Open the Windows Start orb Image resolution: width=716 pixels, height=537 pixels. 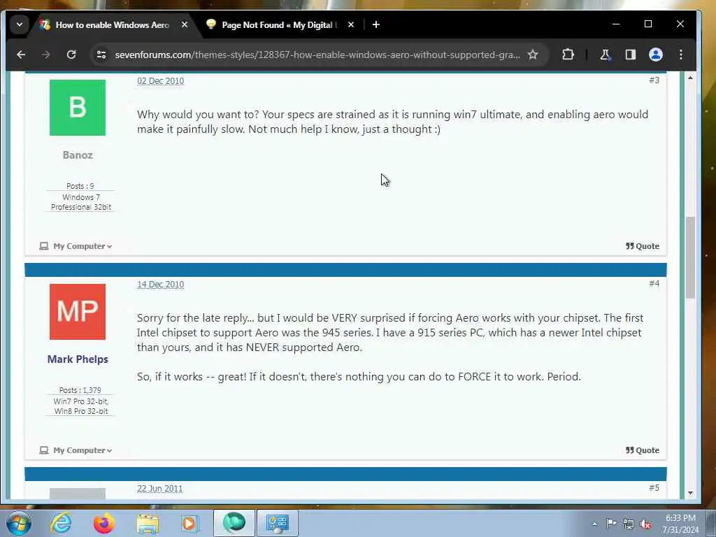tap(17, 523)
